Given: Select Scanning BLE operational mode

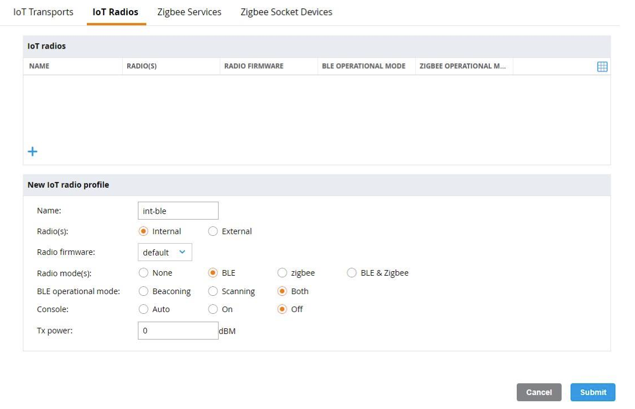Looking at the screenshot, I should pos(213,291).
